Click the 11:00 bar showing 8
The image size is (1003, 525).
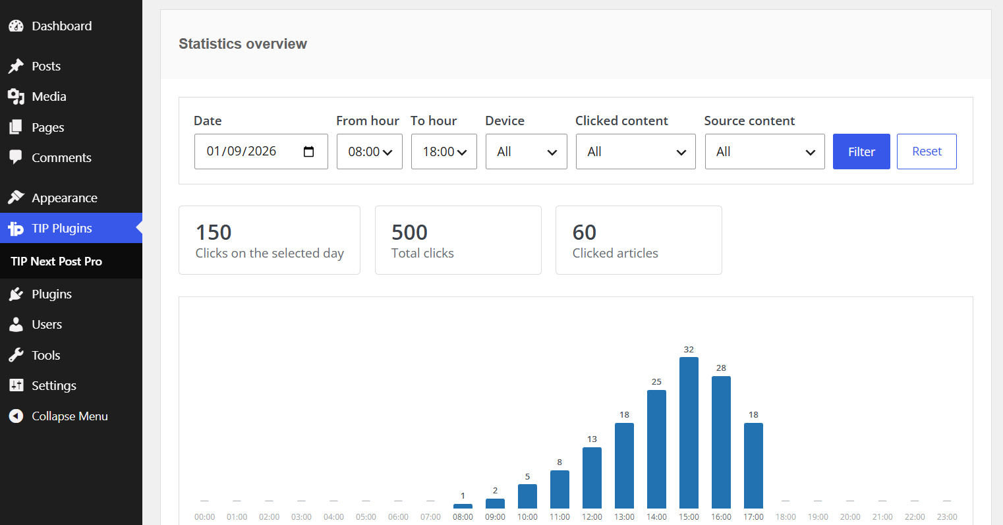pyautogui.click(x=559, y=489)
